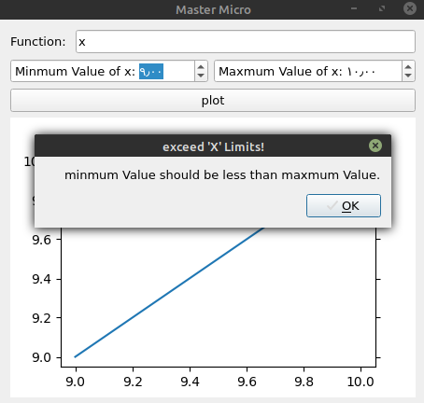Select the Minmum Value of x field
424x403 pixels.
[103, 71]
